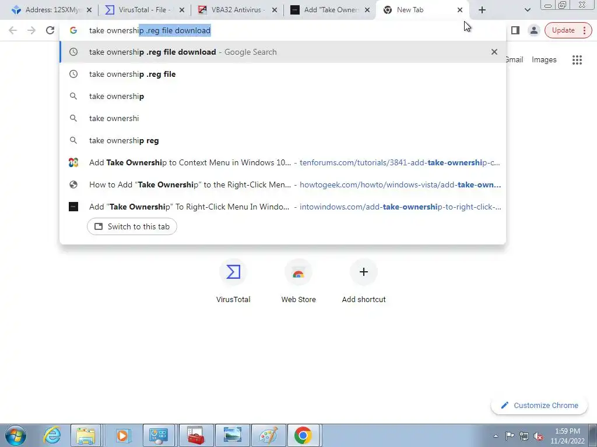Show hidden system tray icons
597x447 pixels.
[x=496, y=436]
